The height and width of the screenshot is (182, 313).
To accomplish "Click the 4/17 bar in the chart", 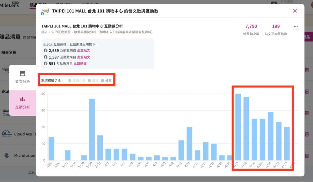I will pyautogui.click(x=238, y=127).
